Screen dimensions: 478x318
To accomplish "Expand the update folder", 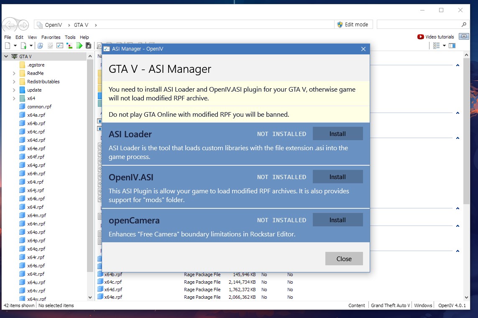I will tap(14, 90).
